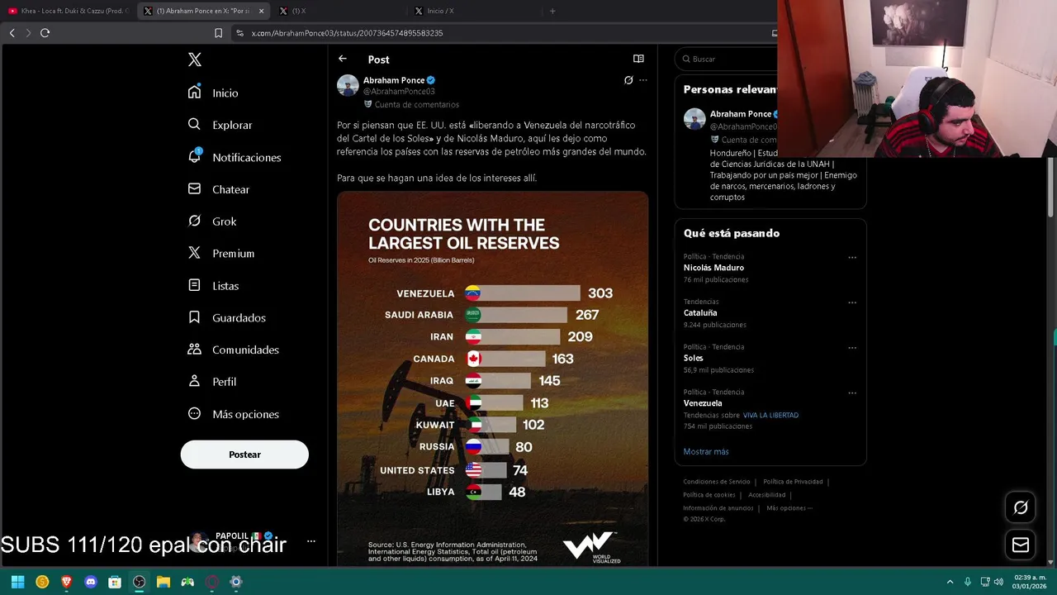The width and height of the screenshot is (1057, 595).
Task: Open Chatear messages
Action: [219, 189]
